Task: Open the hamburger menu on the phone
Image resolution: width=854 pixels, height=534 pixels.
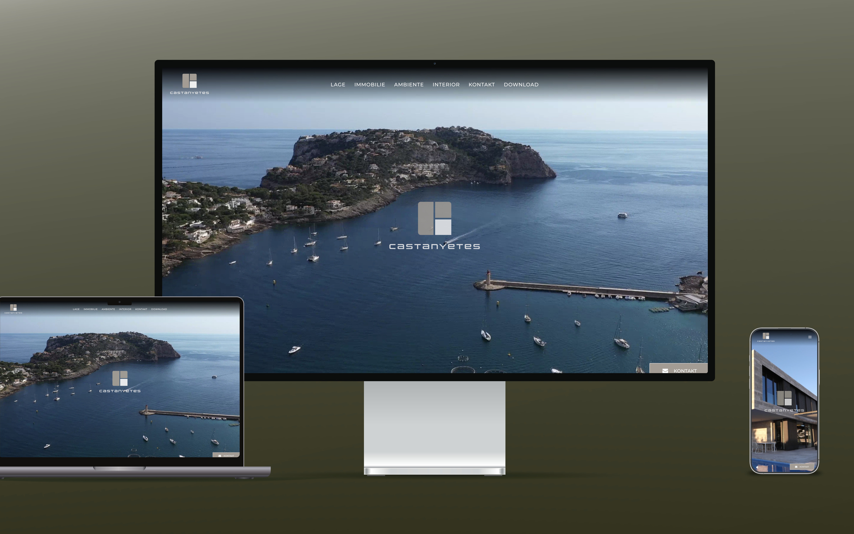Action: click(x=810, y=337)
